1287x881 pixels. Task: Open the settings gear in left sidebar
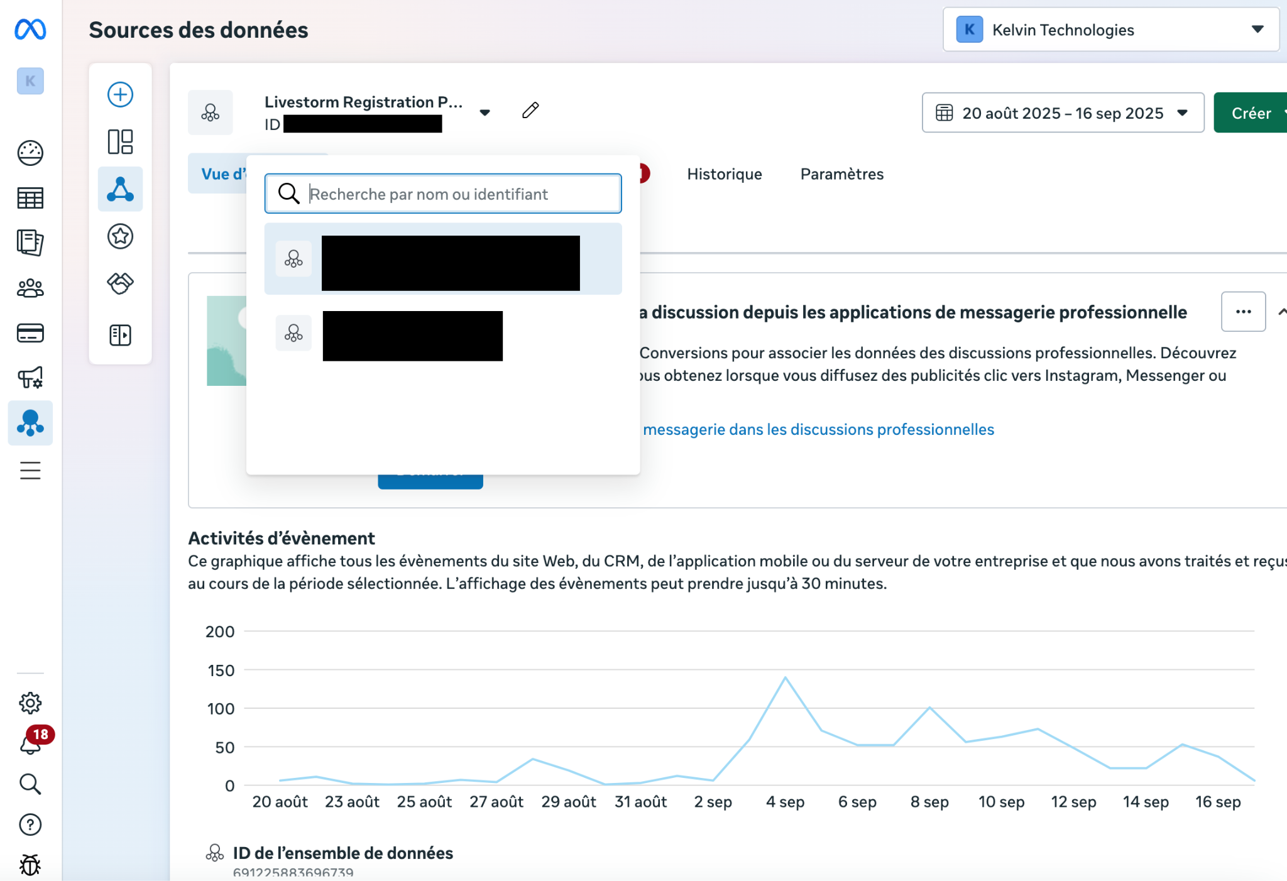[30, 703]
